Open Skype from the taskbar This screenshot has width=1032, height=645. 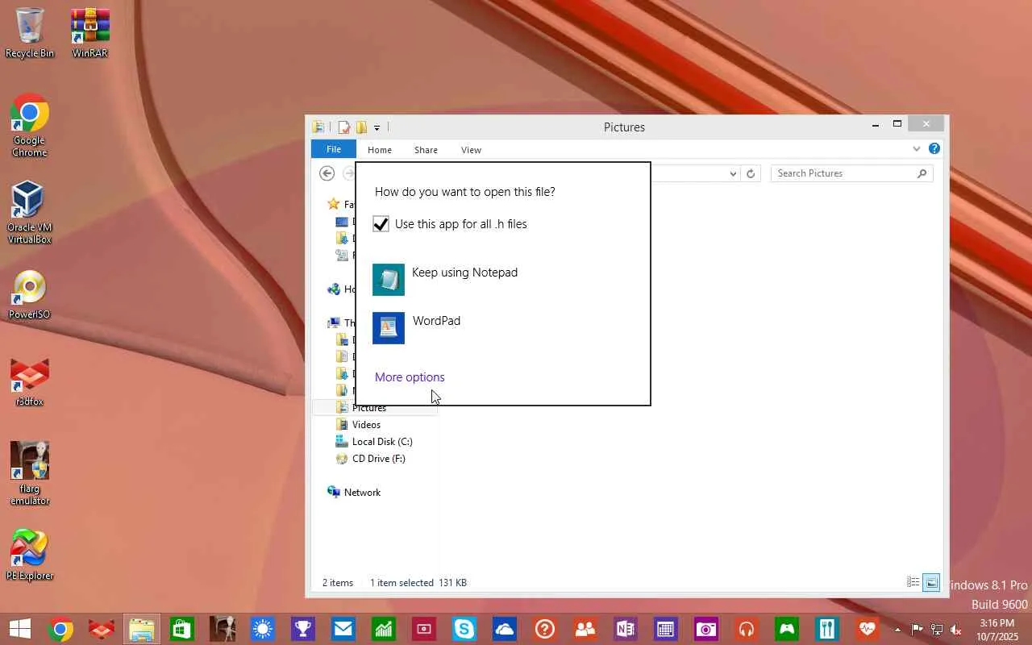pyautogui.click(x=464, y=629)
